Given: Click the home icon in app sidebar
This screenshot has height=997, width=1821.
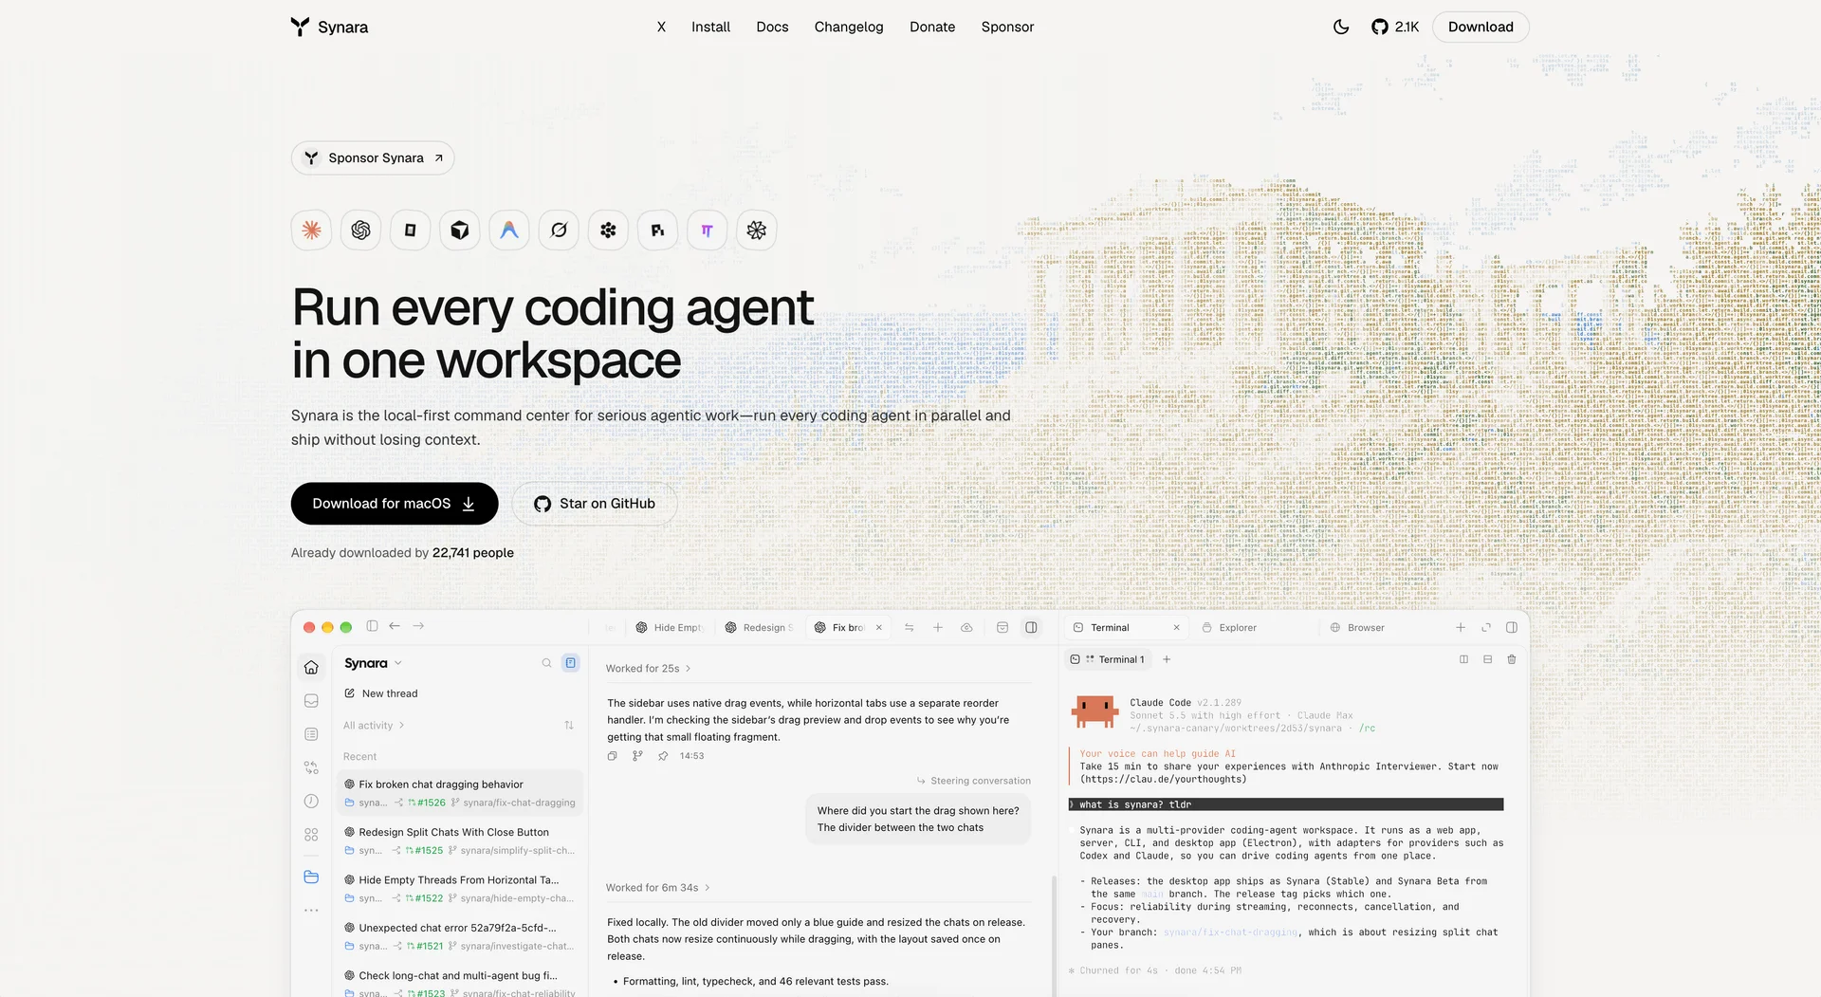Looking at the screenshot, I should (311, 667).
